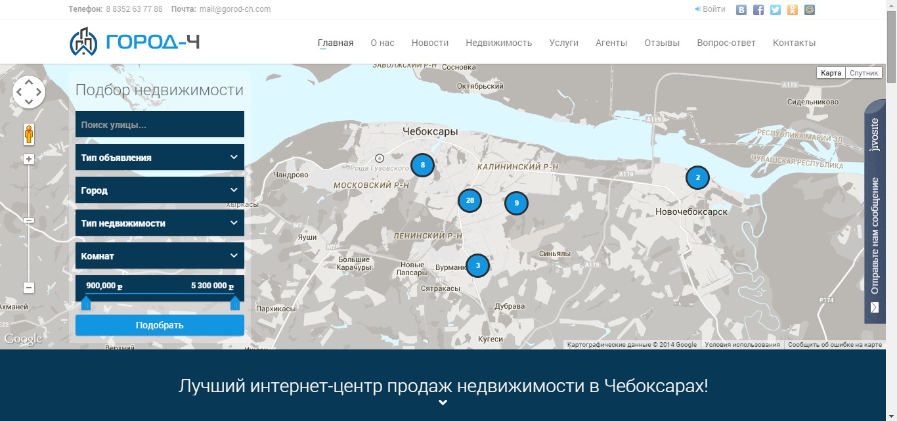Click the map pan control circle

(x=29, y=92)
